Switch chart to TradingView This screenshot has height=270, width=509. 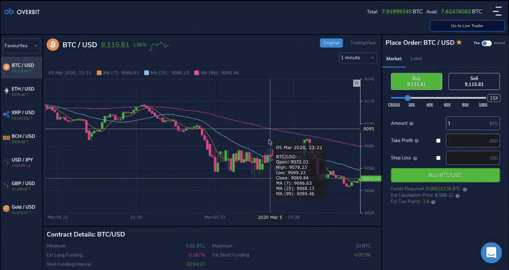click(x=363, y=43)
